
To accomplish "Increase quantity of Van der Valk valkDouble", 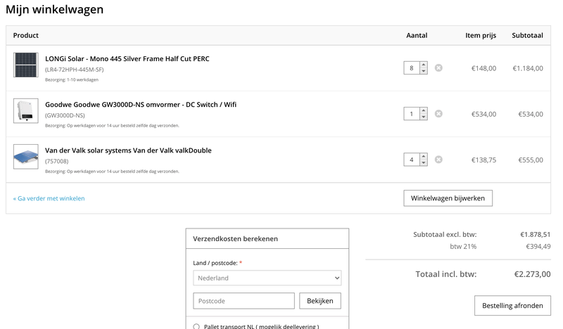I will coord(424,157).
